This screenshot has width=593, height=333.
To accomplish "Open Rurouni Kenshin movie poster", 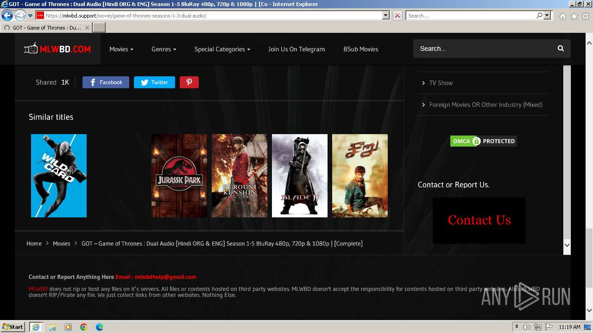I will pos(240,176).
